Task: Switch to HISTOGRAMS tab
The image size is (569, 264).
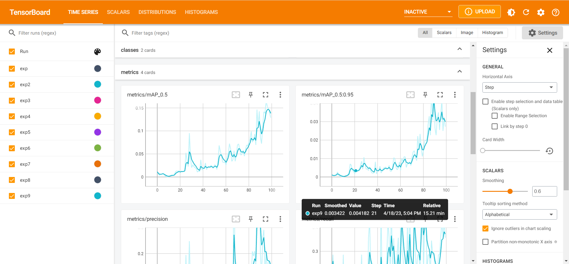Action: (x=201, y=12)
